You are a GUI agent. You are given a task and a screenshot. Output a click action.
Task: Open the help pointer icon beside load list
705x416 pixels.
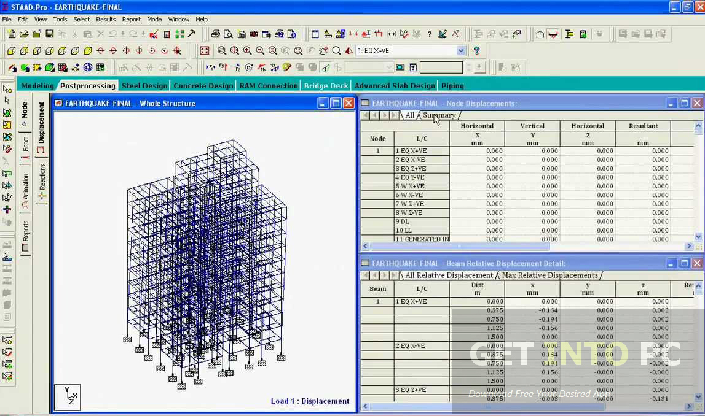coord(476,51)
